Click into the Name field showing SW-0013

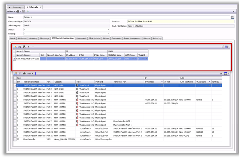pyautogui.click(x=127, y=17)
